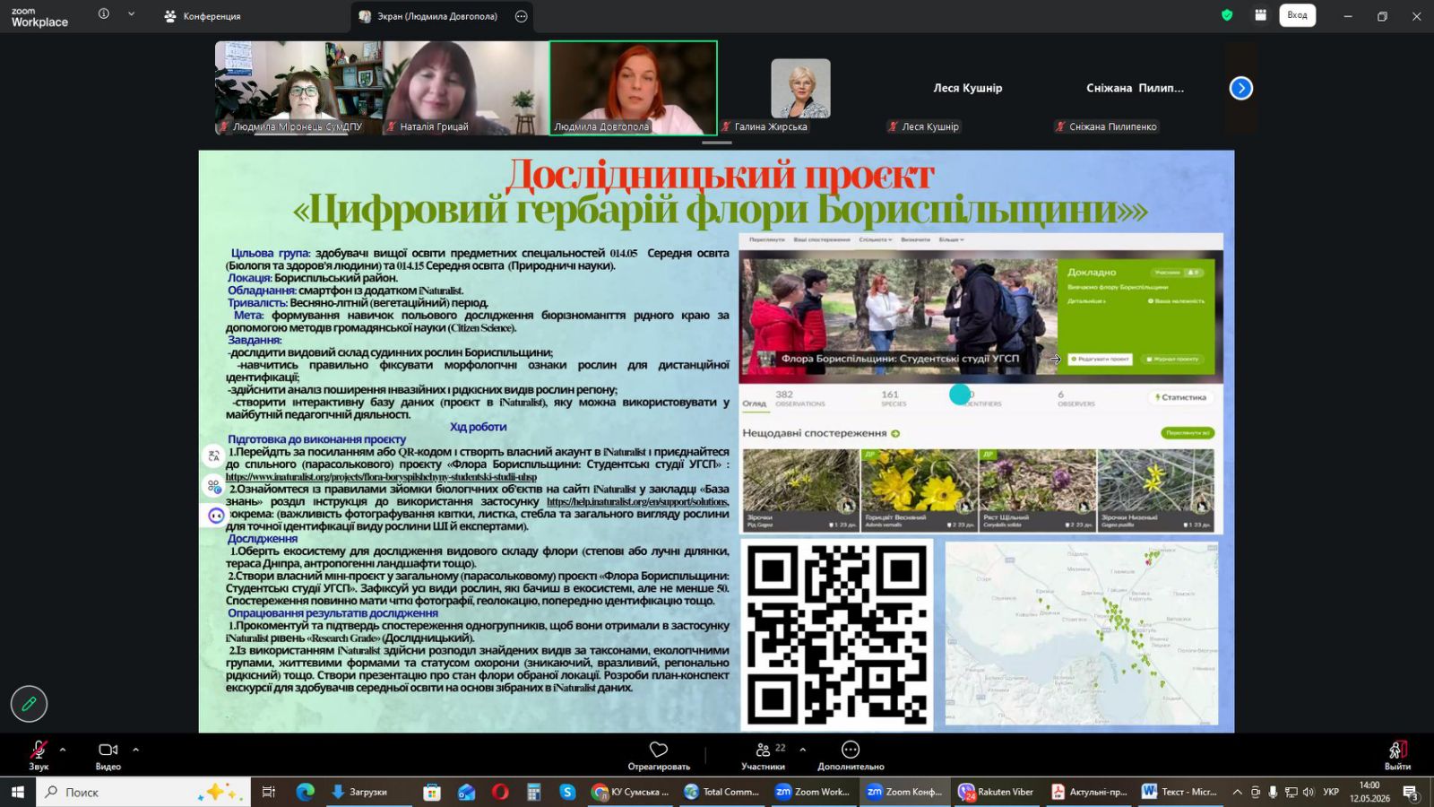
Task: Open the green annotation pencil tool
Action: pyautogui.click(x=29, y=704)
